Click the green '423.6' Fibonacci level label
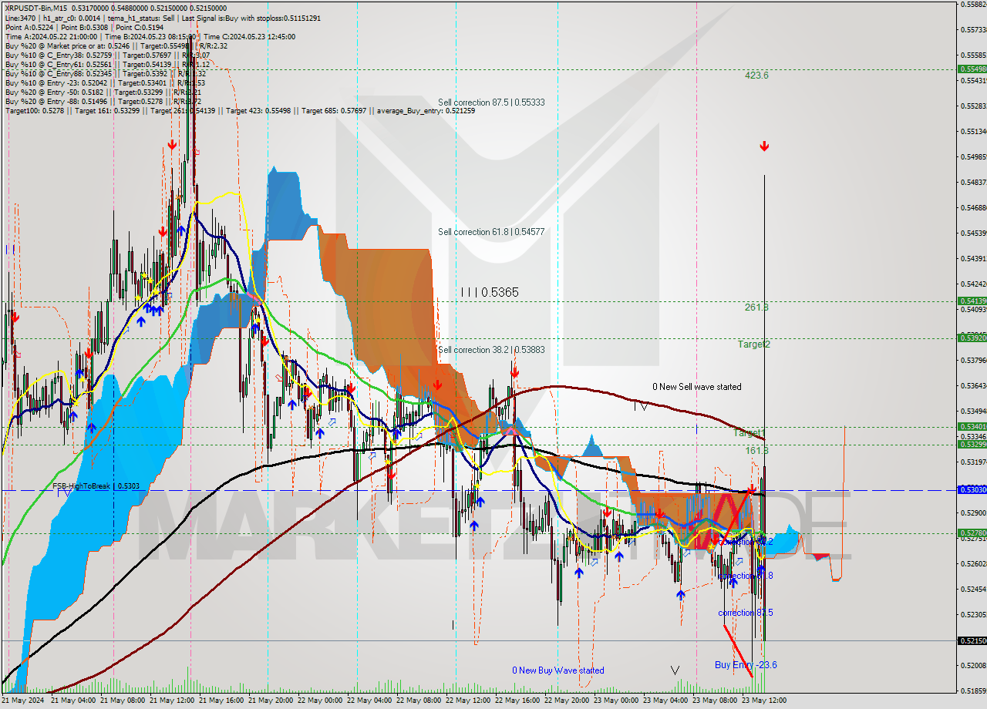 [756, 76]
